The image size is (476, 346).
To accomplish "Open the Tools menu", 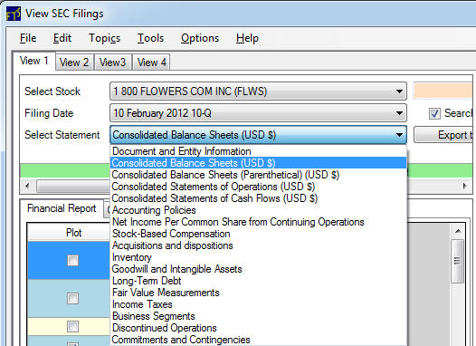I will pos(150,38).
